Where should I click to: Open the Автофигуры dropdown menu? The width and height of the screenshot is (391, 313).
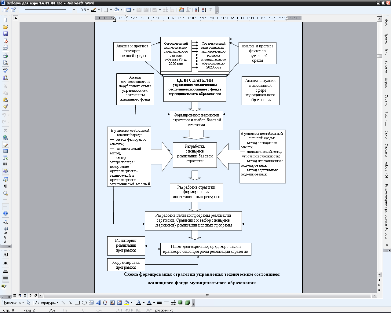(x=47, y=303)
